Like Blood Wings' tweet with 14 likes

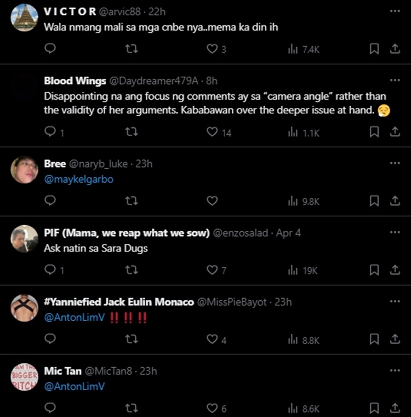pyautogui.click(x=212, y=132)
